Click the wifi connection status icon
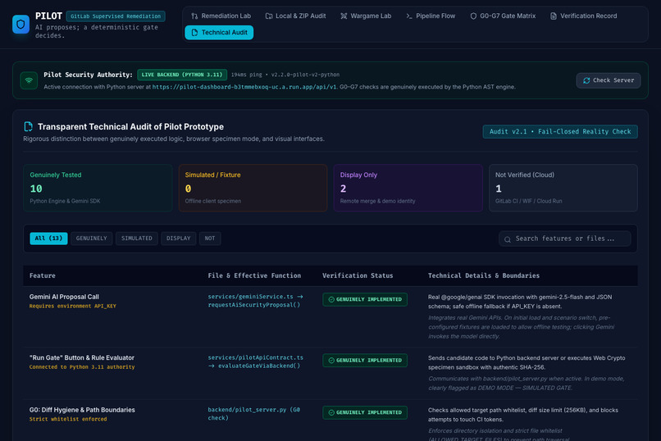661x441 pixels. 29,80
